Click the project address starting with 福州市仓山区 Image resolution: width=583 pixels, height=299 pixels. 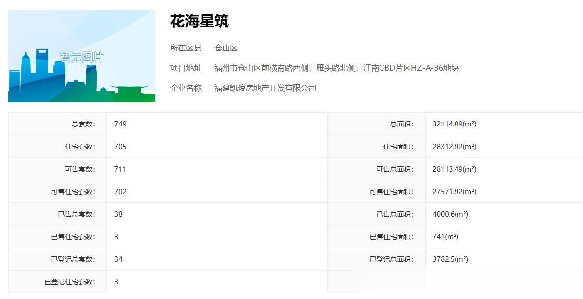(x=336, y=68)
